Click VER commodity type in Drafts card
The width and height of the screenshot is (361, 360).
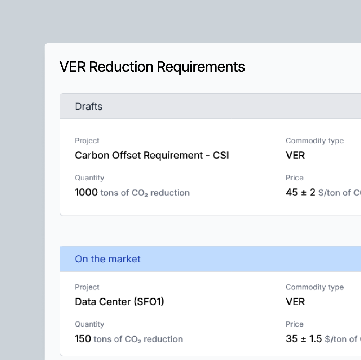pos(295,156)
